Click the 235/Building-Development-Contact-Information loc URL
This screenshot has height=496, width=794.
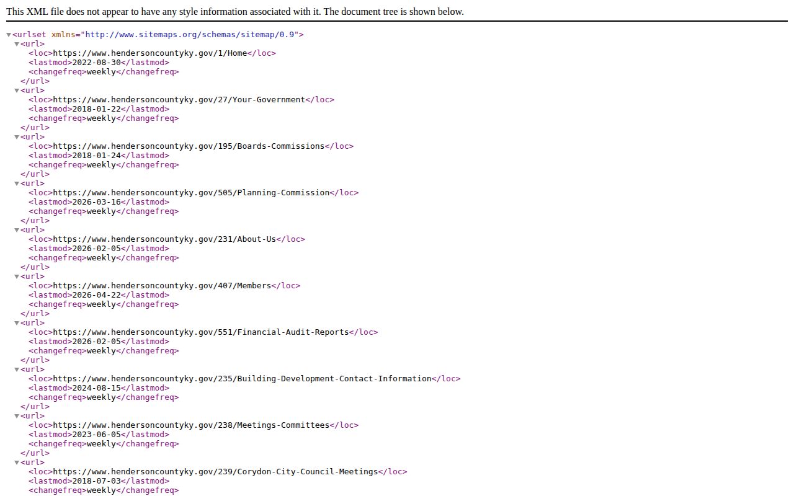[242, 379]
